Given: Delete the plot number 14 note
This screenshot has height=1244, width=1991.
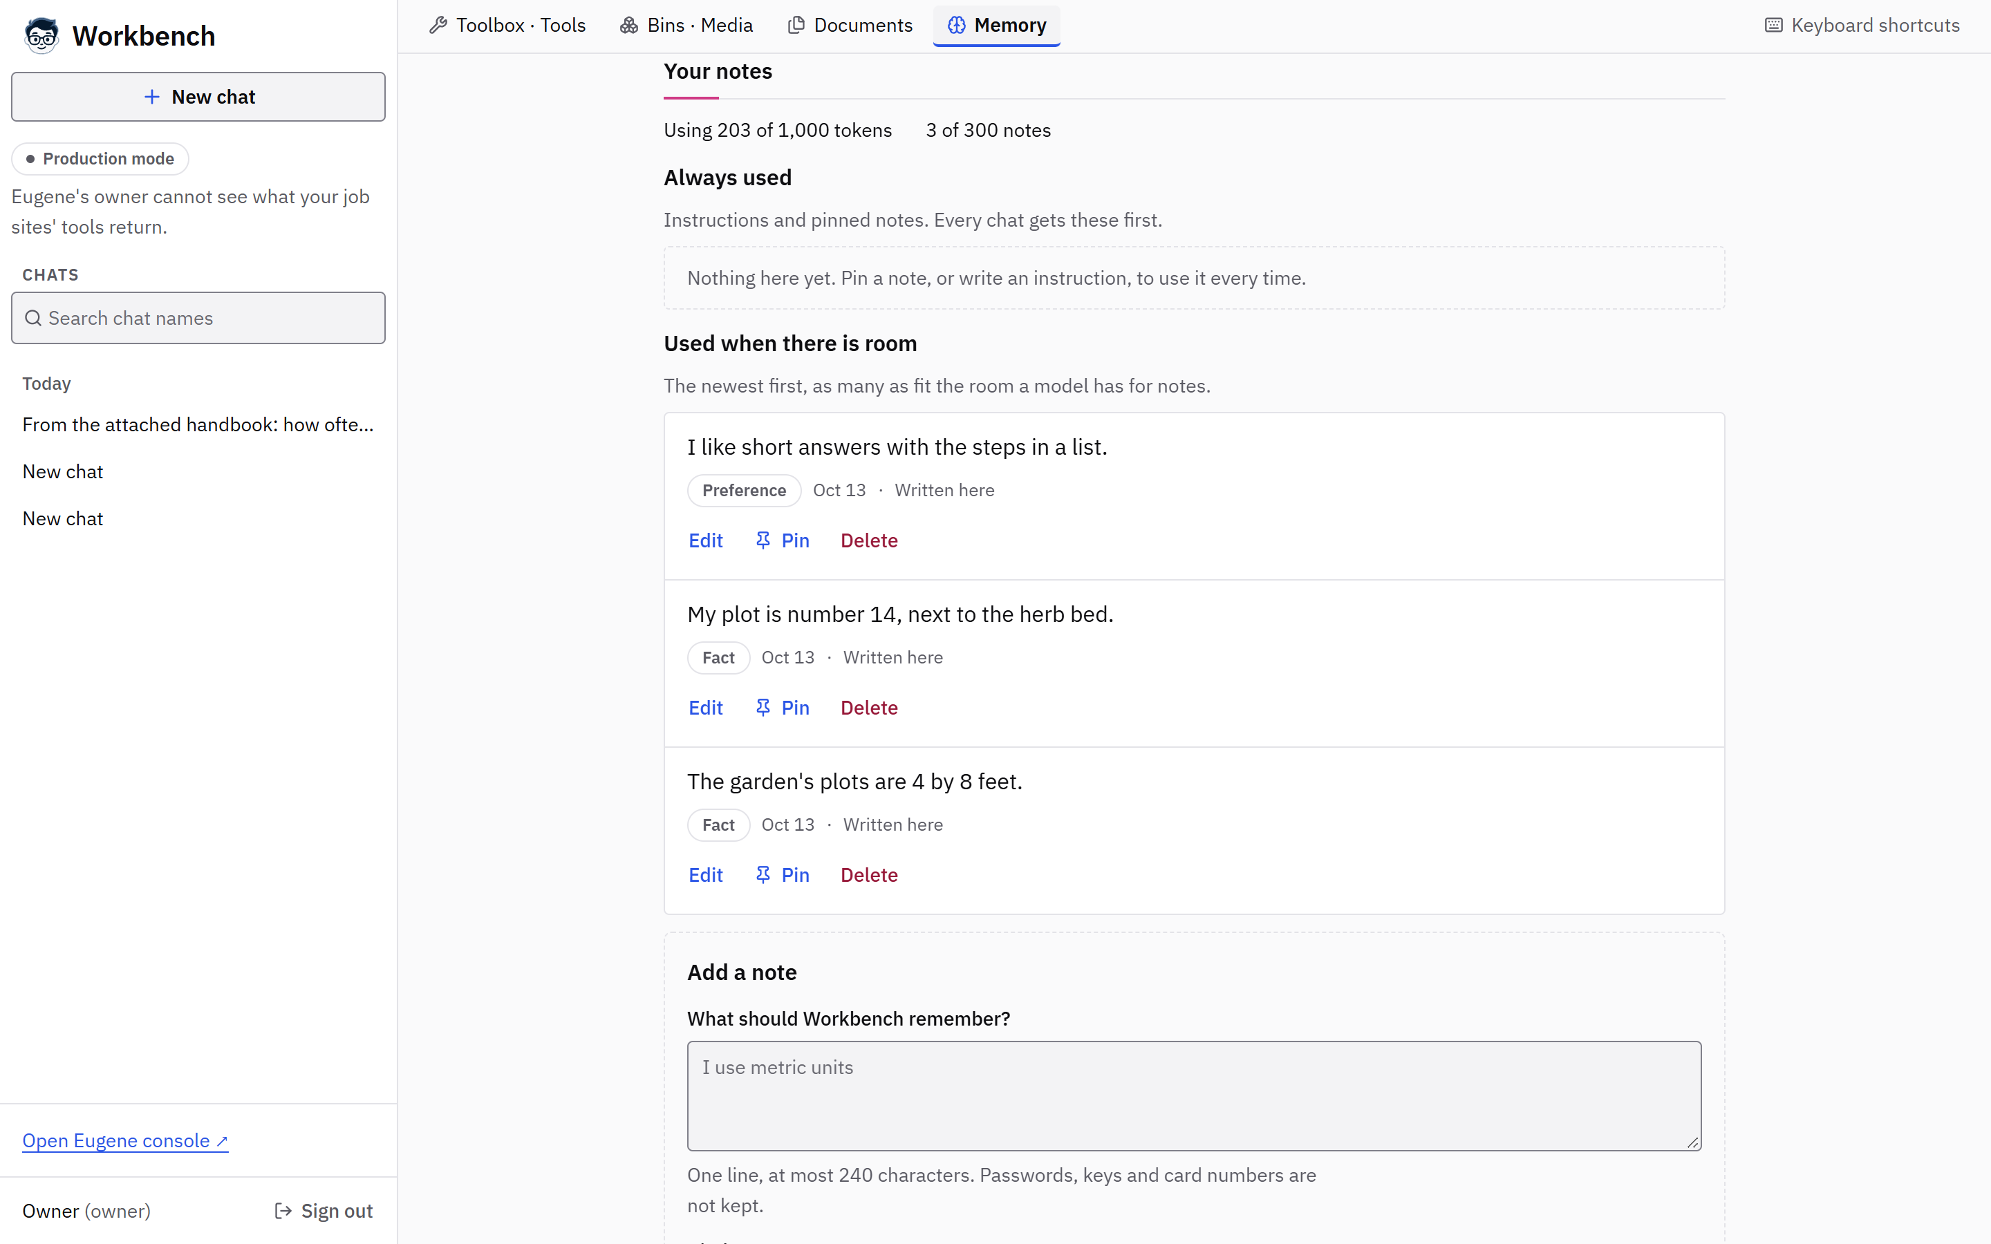Looking at the screenshot, I should 869,708.
